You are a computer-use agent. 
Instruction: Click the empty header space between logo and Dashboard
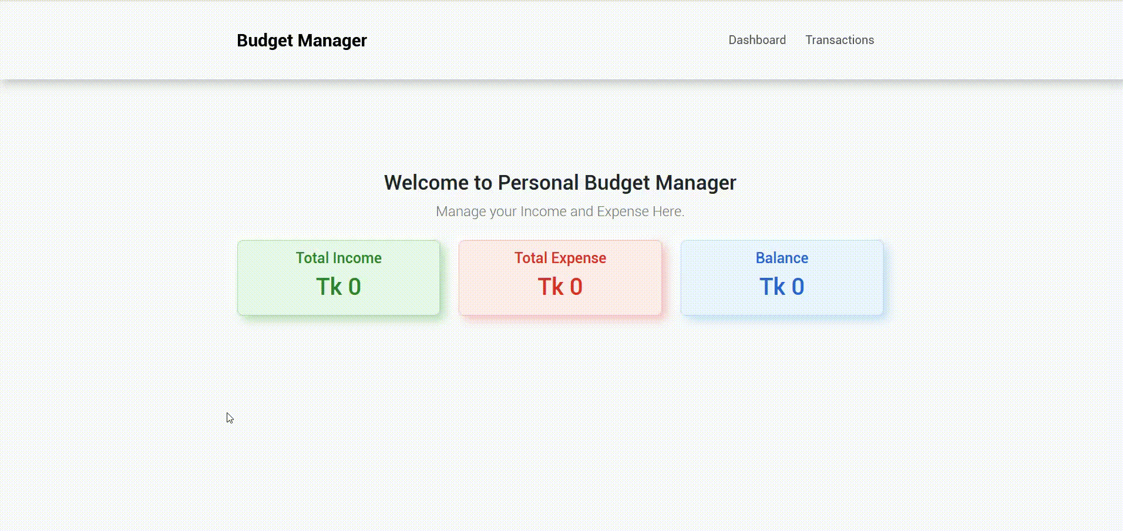pyautogui.click(x=546, y=40)
